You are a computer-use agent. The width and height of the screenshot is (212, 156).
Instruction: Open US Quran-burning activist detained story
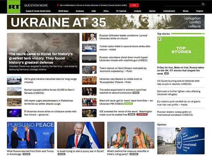pos(178,83)
